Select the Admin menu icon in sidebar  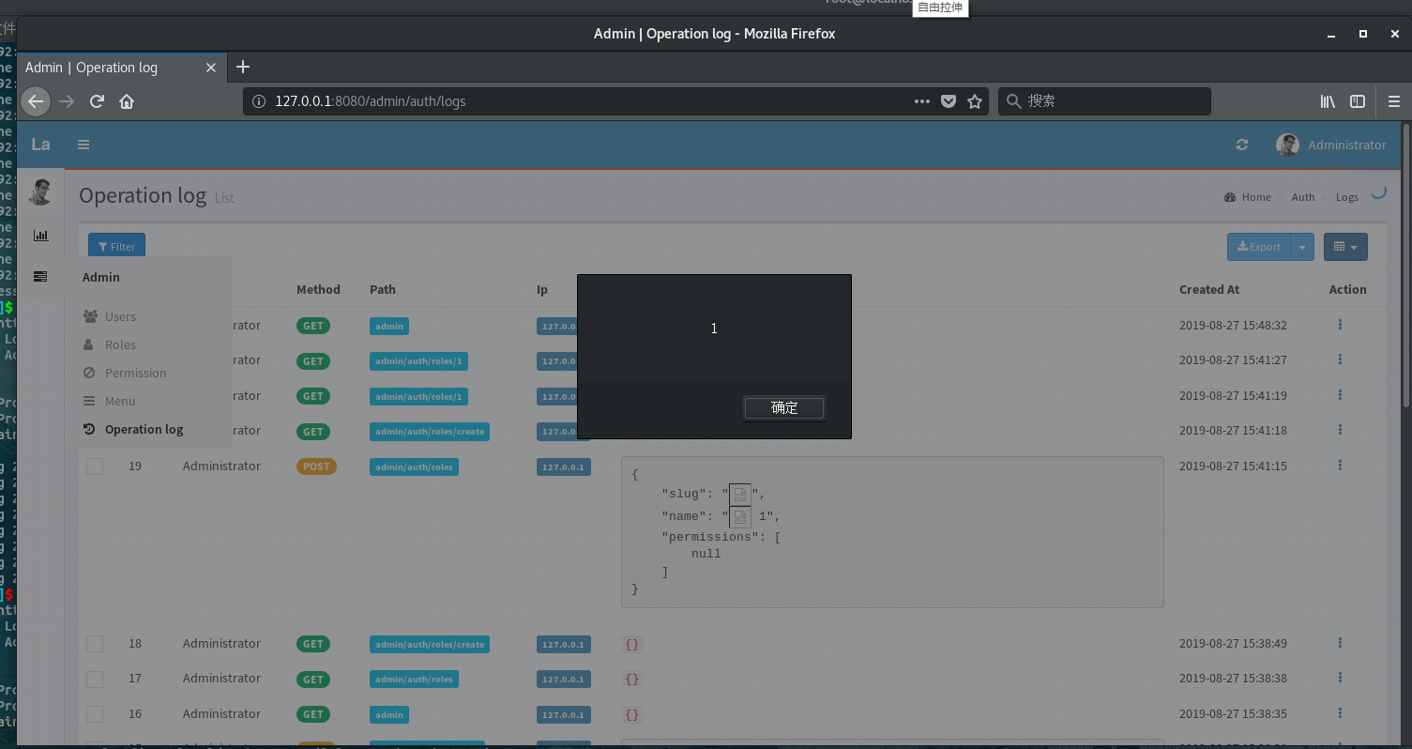pyautogui.click(x=40, y=277)
